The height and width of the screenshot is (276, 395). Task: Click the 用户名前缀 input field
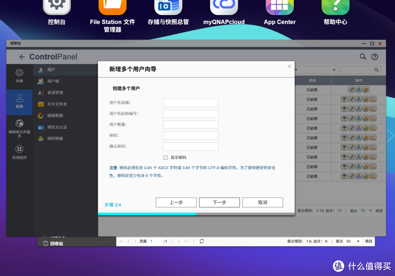tap(191, 103)
